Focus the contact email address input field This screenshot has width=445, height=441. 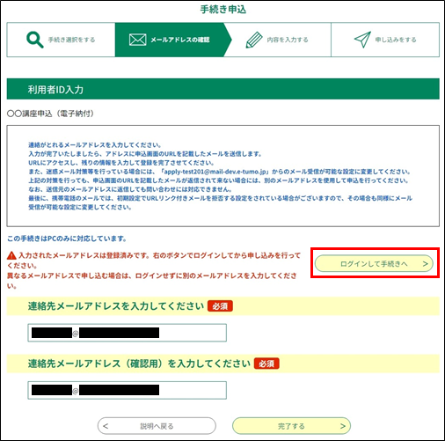pos(128,333)
